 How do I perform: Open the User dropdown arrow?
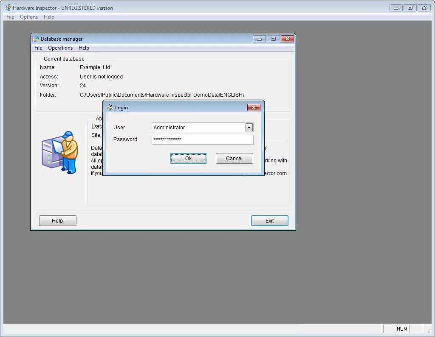pos(249,127)
